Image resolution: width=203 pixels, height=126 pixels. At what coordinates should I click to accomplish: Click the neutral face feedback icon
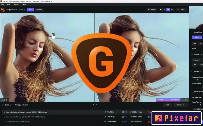186,100
